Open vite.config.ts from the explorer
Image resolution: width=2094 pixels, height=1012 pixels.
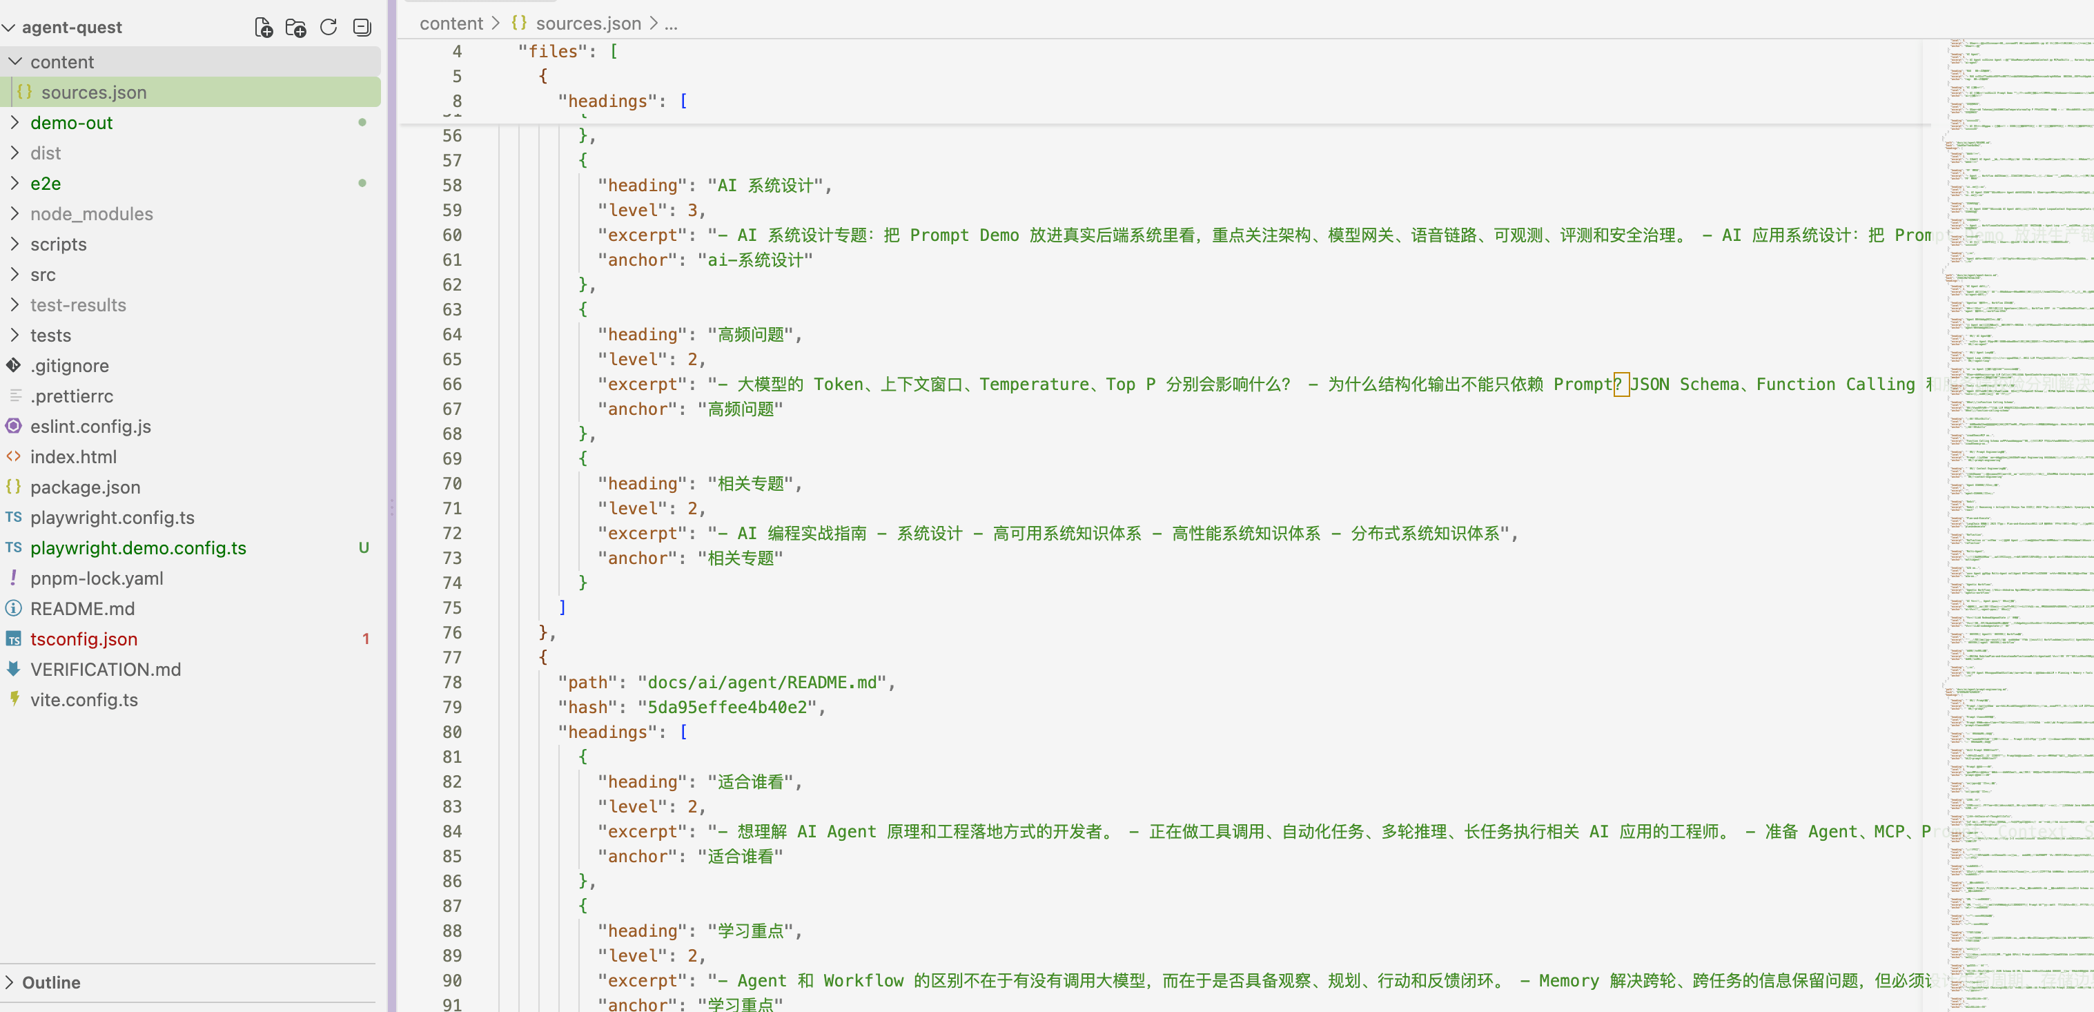tap(190, 699)
